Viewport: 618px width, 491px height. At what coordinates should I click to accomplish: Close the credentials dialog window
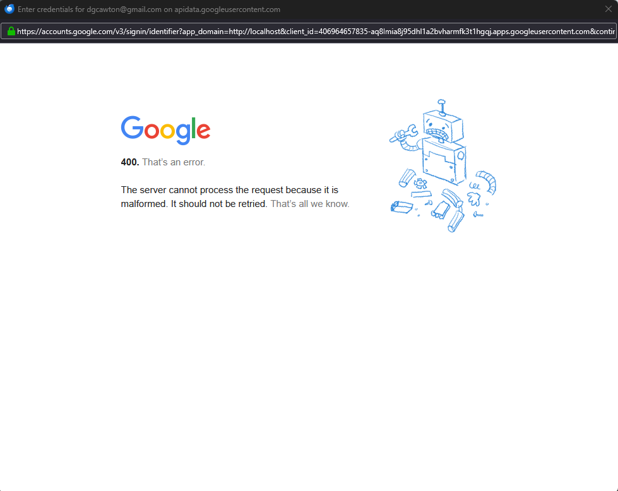pos(608,9)
